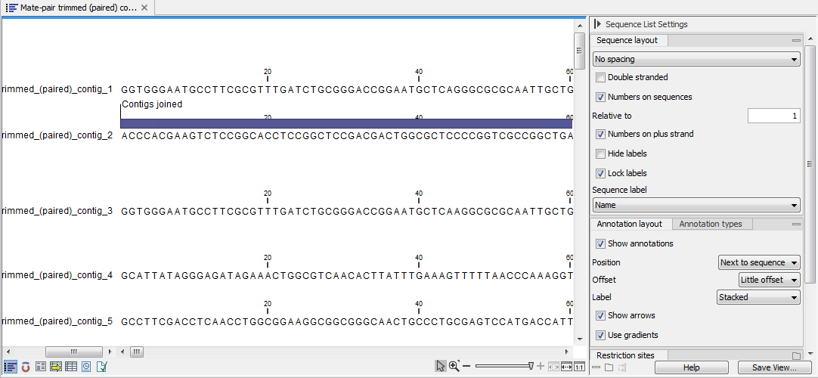Click the fit width zoom icon
The width and height of the screenshot is (818, 378).
[566, 367]
